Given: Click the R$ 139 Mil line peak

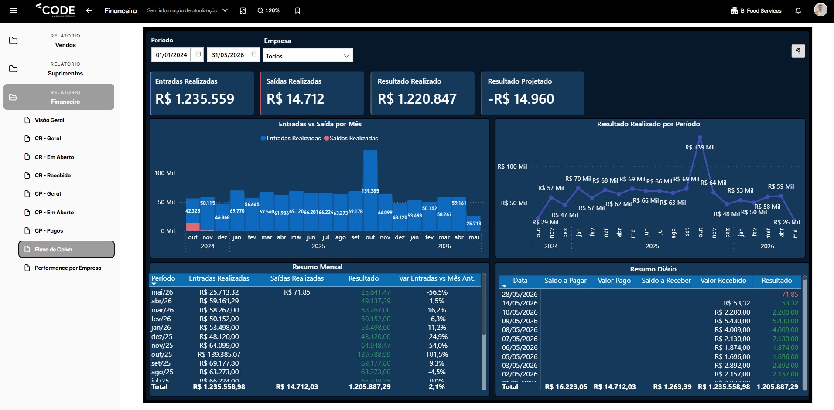Looking at the screenshot, I should 700,138.
